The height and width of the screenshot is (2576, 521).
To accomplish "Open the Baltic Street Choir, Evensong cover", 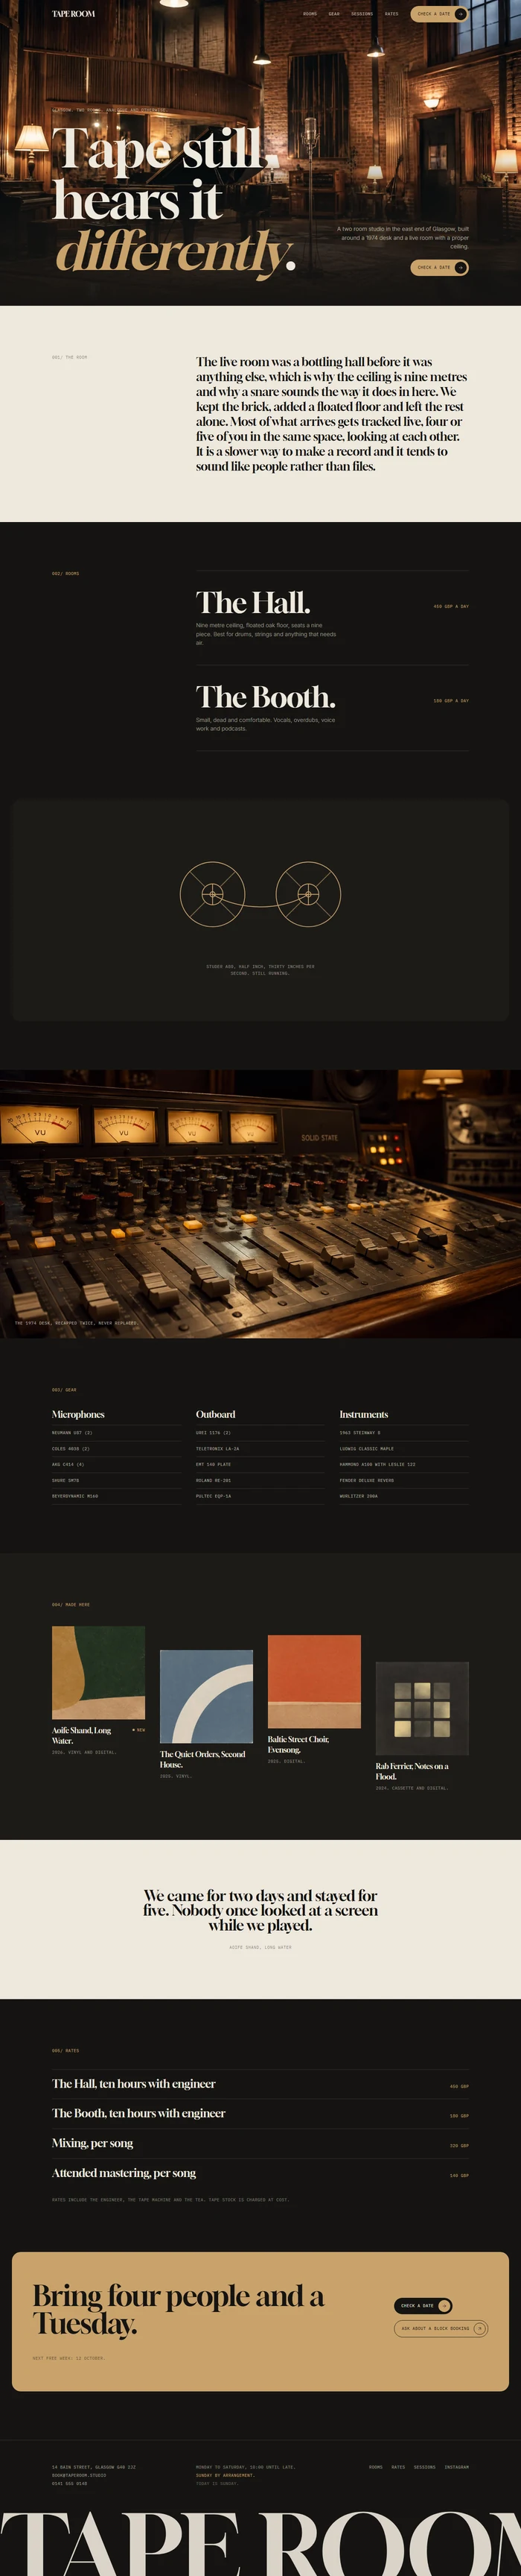I will click(314, 1682).
